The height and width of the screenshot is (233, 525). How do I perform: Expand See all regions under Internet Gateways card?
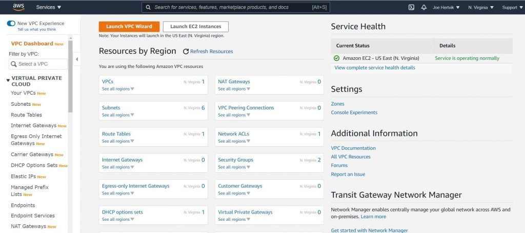click(118, 167)
